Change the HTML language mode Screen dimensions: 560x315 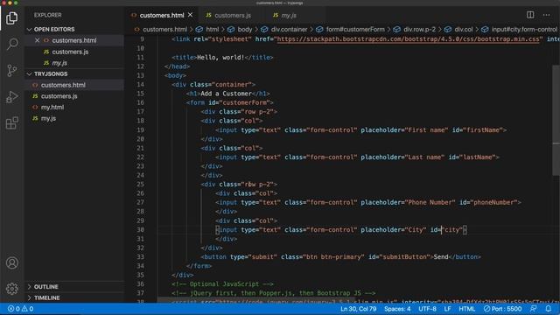coord(466,309)
